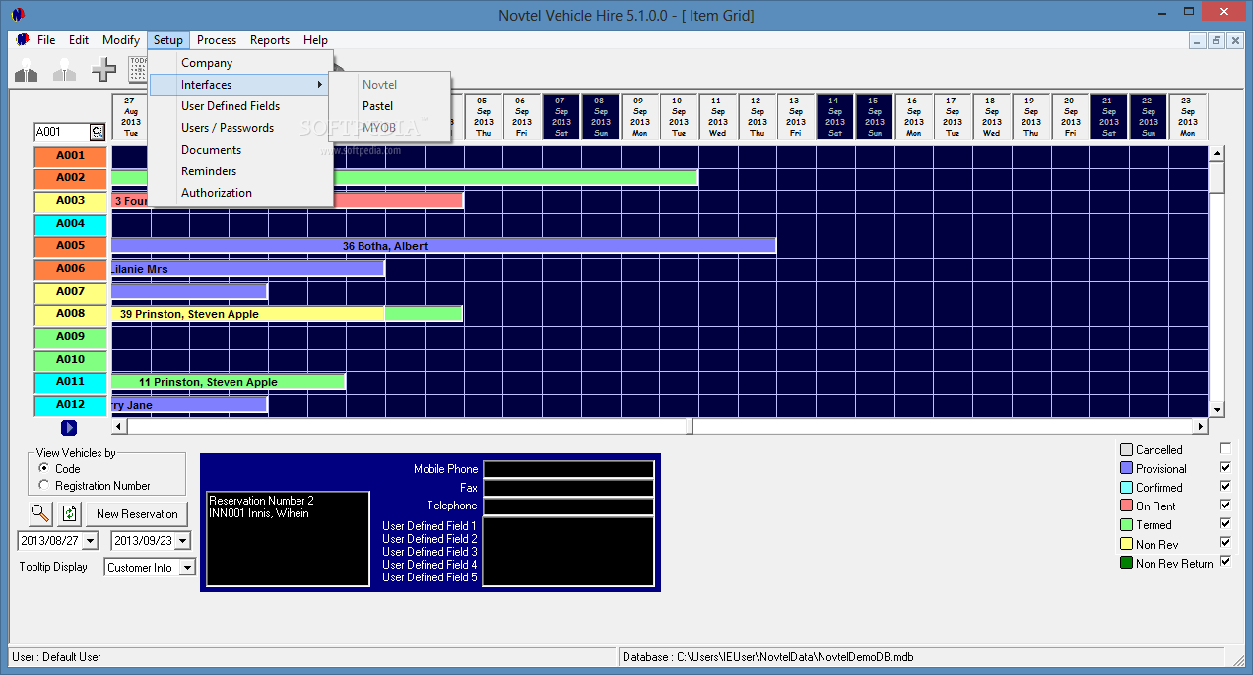Open the Process menu
The width and height of the screenshot is (1253, 675).
click(x=217, y=40)
